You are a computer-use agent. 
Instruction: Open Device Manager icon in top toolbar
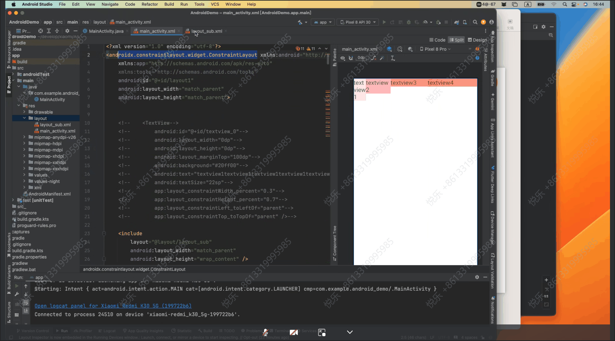point(465,22)
